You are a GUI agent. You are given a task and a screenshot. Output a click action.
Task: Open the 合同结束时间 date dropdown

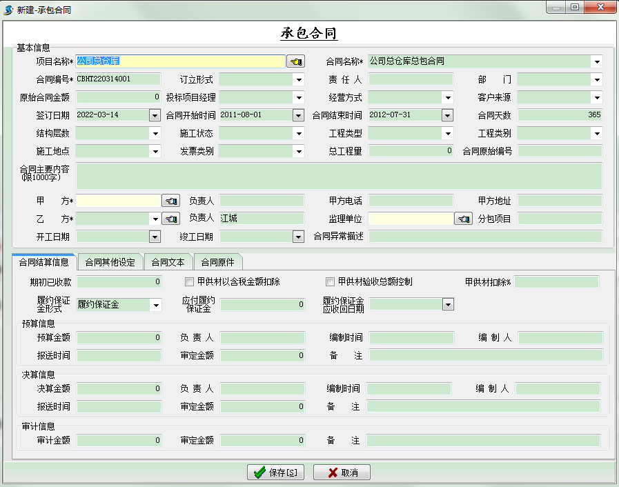tap(447, 115)
